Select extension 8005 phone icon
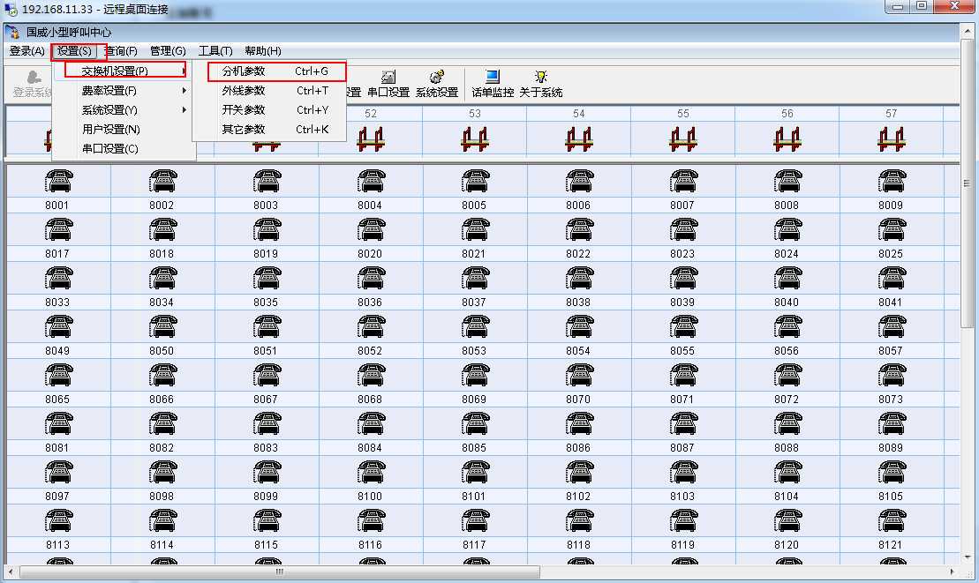Image resolution: width=979 pixels, height=583 pixels. pyautogui.click(x=475, y=181)
